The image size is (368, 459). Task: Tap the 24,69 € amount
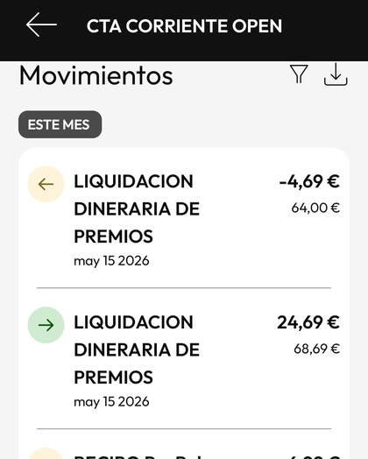(308, 322)
